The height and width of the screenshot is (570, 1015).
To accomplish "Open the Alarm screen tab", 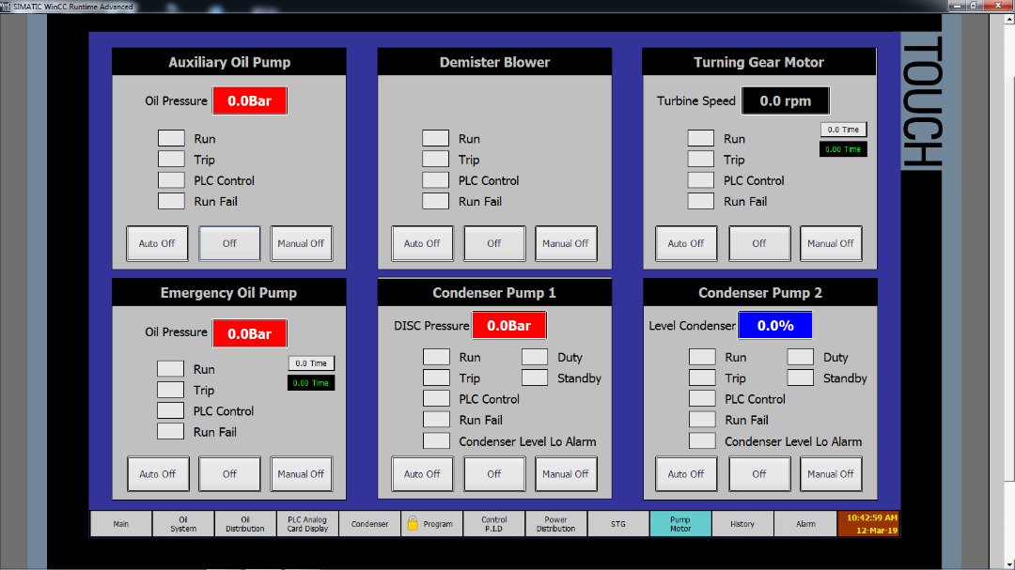I will point(805,524).
